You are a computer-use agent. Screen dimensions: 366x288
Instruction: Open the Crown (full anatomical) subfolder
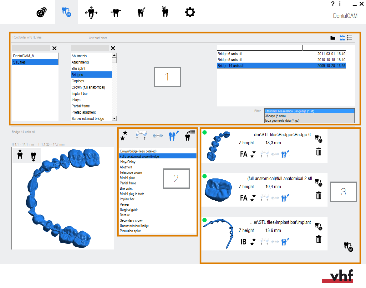(x=91, y=87)
